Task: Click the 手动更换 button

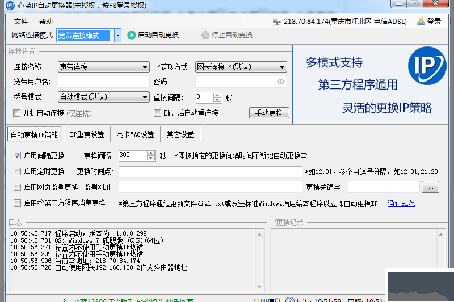Action: tap(269, 113)
